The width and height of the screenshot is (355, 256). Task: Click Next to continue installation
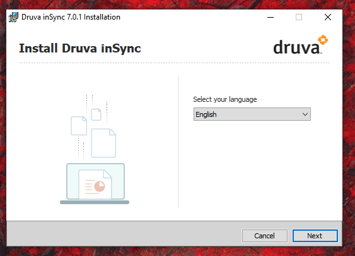(x=315, y=236)
